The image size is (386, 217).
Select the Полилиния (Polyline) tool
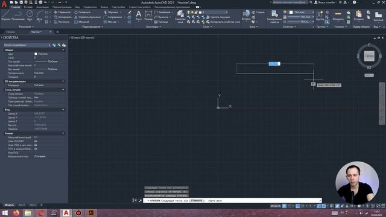(18, 16)
